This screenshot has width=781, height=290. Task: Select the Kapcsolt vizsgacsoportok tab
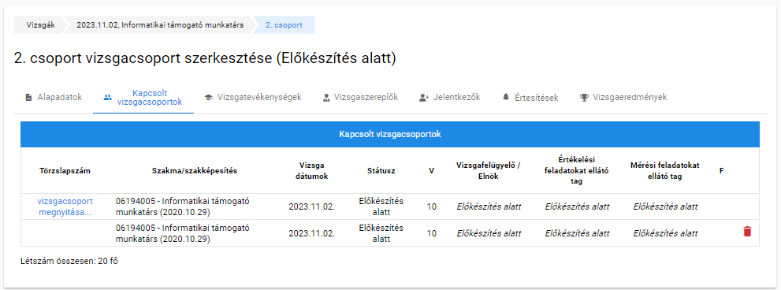[x=143, y=98]
